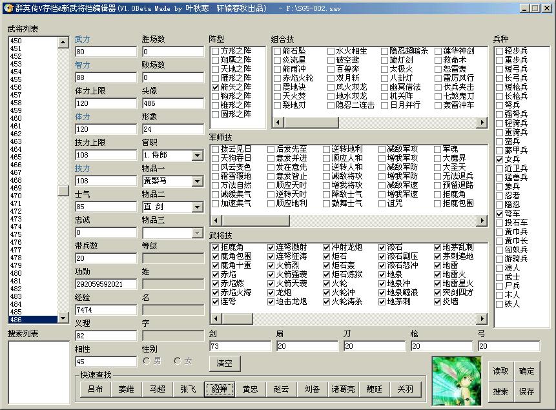Screen dimensions: 556x410
Task: Open the 物品二 dropdown showing 直剑
Action: 197,207
